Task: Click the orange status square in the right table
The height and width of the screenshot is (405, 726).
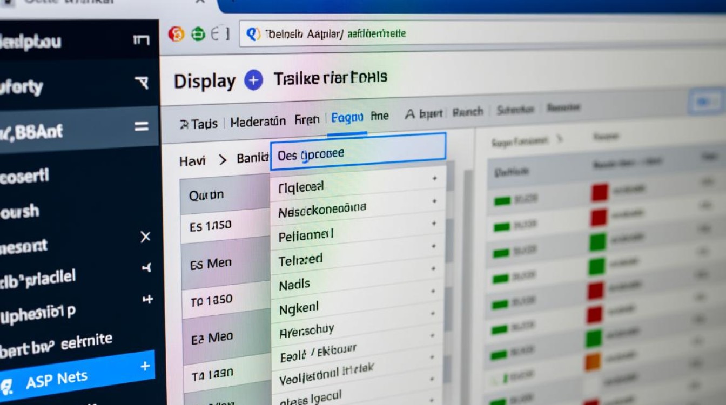Action: [594, 361]
